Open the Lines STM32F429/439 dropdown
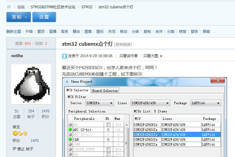Screen dimensions: 235x157 [x=151, y=103]
